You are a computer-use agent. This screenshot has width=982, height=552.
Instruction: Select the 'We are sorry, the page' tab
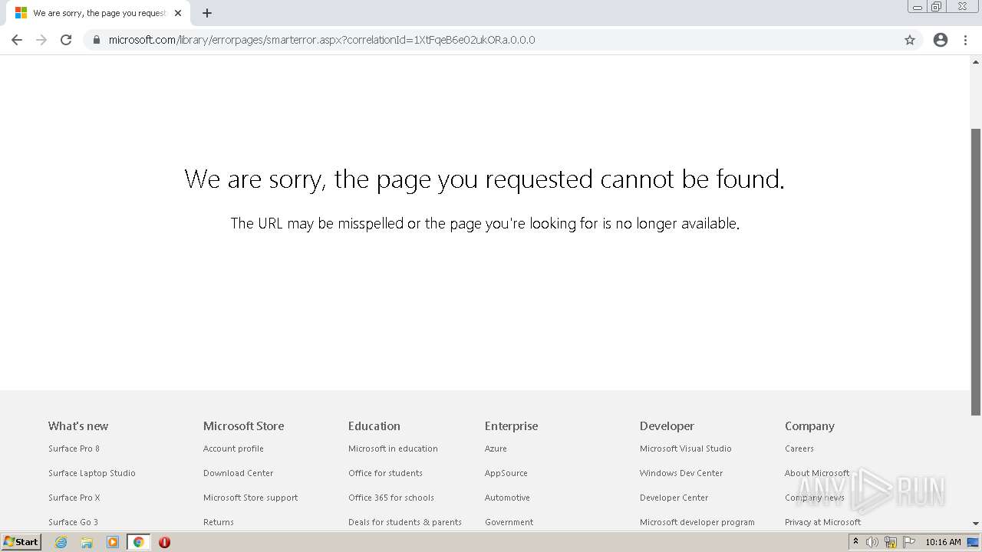point(98,13)
